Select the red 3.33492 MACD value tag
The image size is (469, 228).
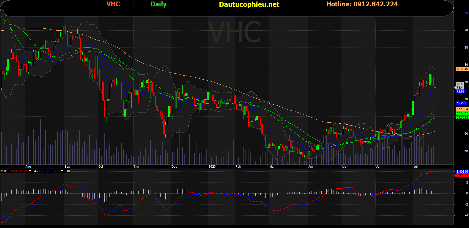click(462, 175)
